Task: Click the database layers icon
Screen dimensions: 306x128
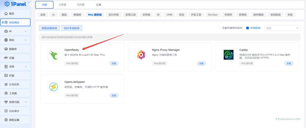Action: point(6,49)
